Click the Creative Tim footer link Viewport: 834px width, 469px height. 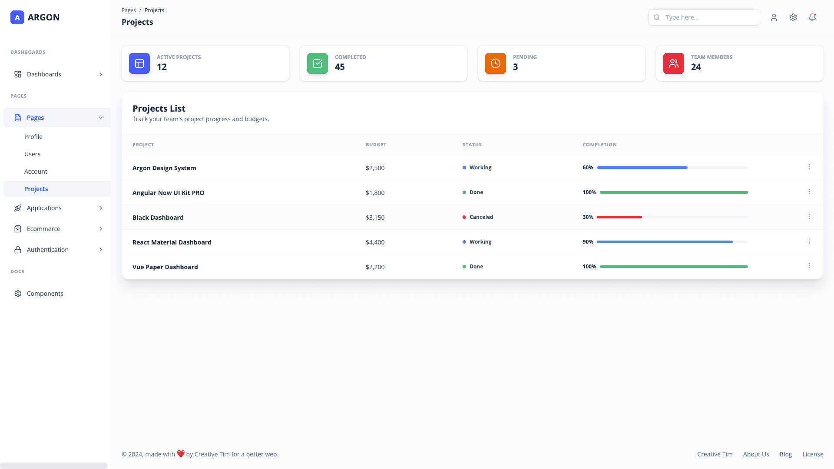click(x=715, y=454)
